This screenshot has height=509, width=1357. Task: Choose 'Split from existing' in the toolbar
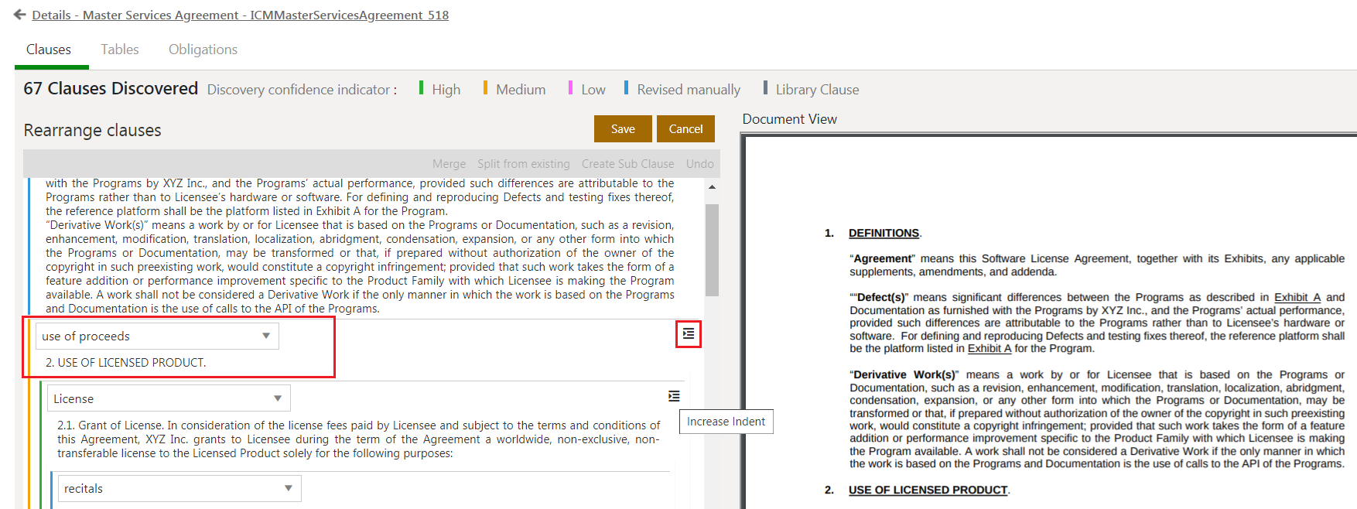point(523,164)
